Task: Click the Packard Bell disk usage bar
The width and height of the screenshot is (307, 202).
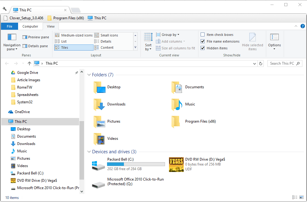Action: tap(136, 164)
